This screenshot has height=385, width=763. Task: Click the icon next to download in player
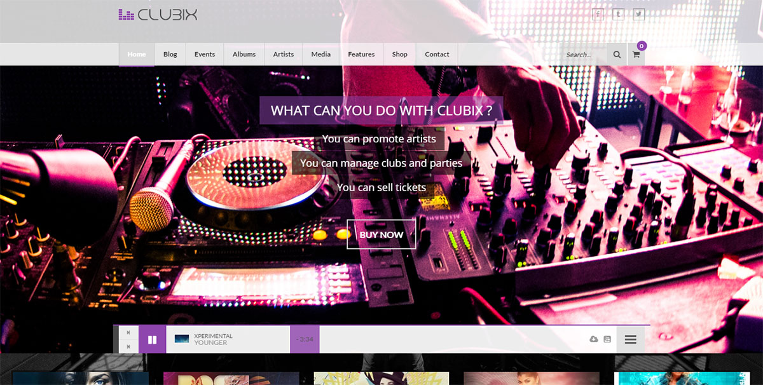[607, 339]
